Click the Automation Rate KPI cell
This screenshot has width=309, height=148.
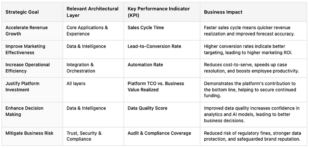click(x=145, y=65)
